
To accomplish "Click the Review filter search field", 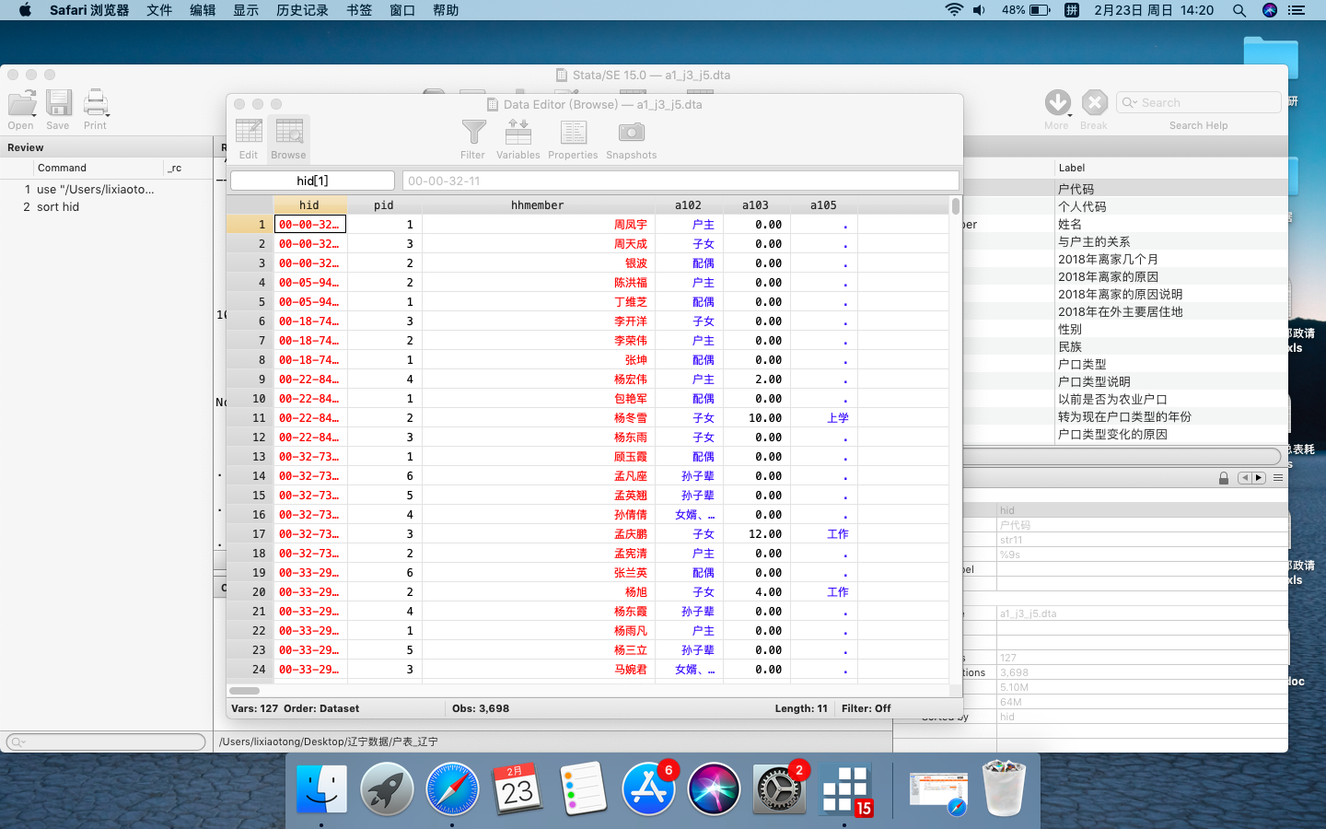I will coord(106,741).
